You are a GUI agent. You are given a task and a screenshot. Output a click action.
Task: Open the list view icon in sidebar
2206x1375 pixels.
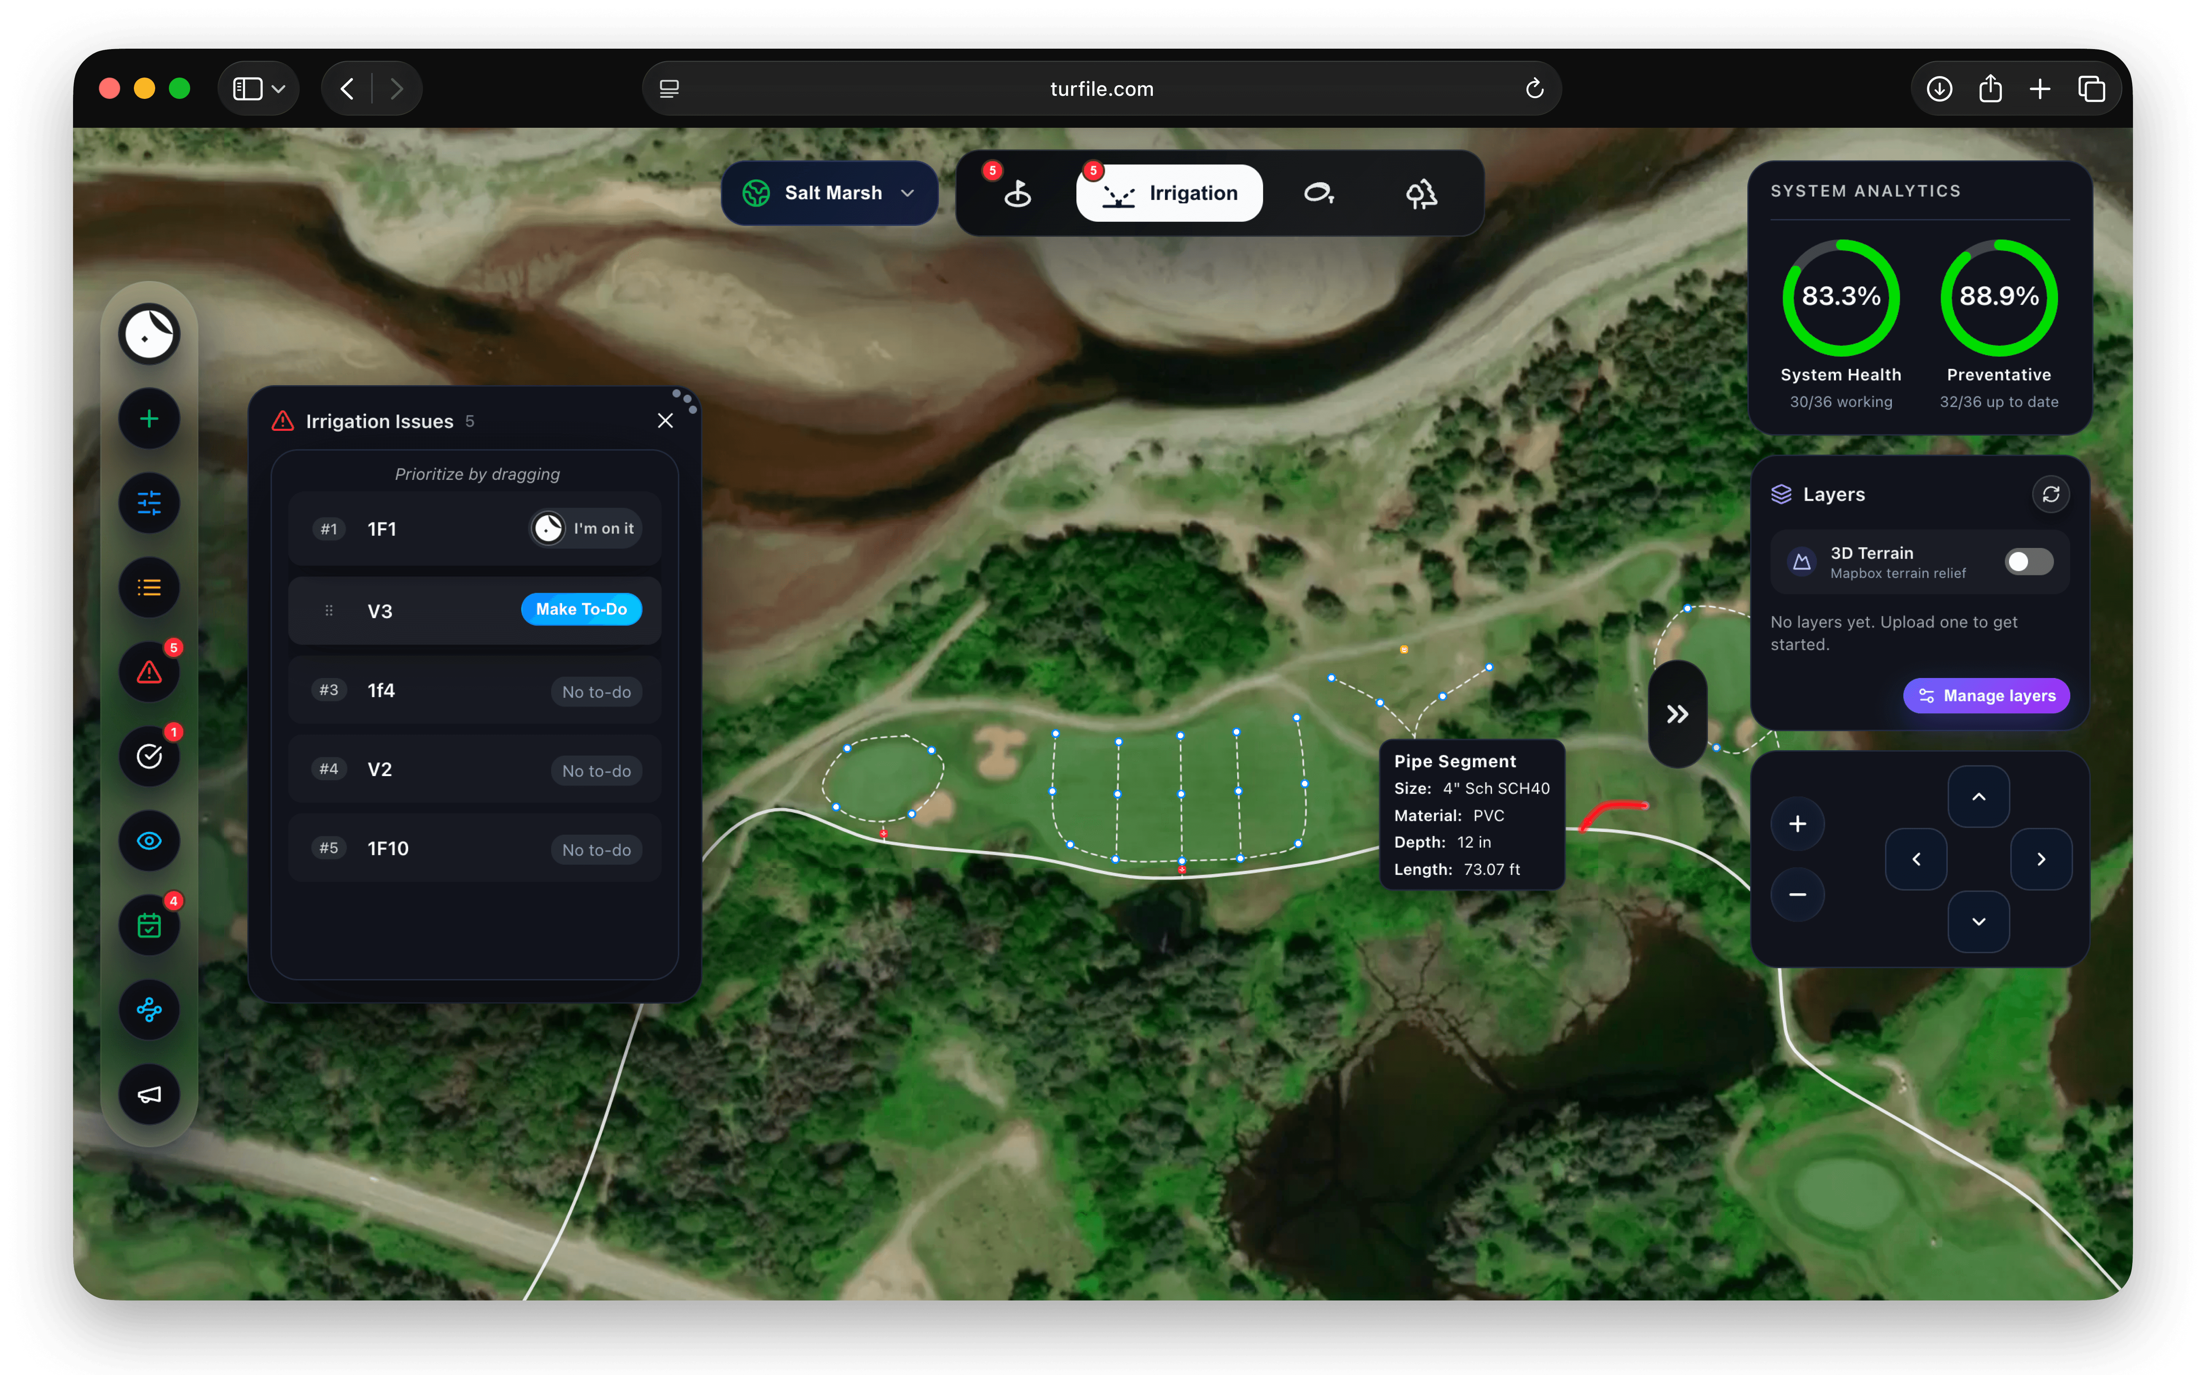[x=149, y=587]
